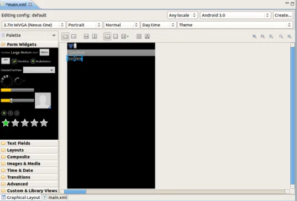
Task: Open the Android 3.0 target dropdown
Action: pyautogui.click(x=236, y=15)
